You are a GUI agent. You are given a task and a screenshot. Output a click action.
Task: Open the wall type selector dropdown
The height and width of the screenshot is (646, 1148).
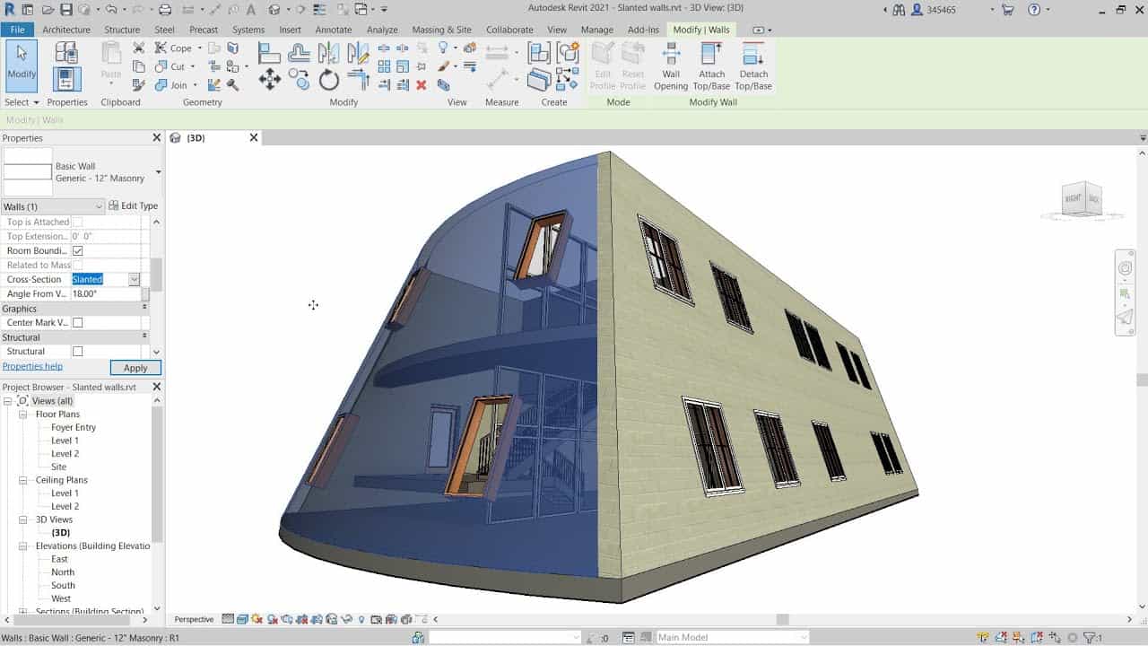[158, 172]
